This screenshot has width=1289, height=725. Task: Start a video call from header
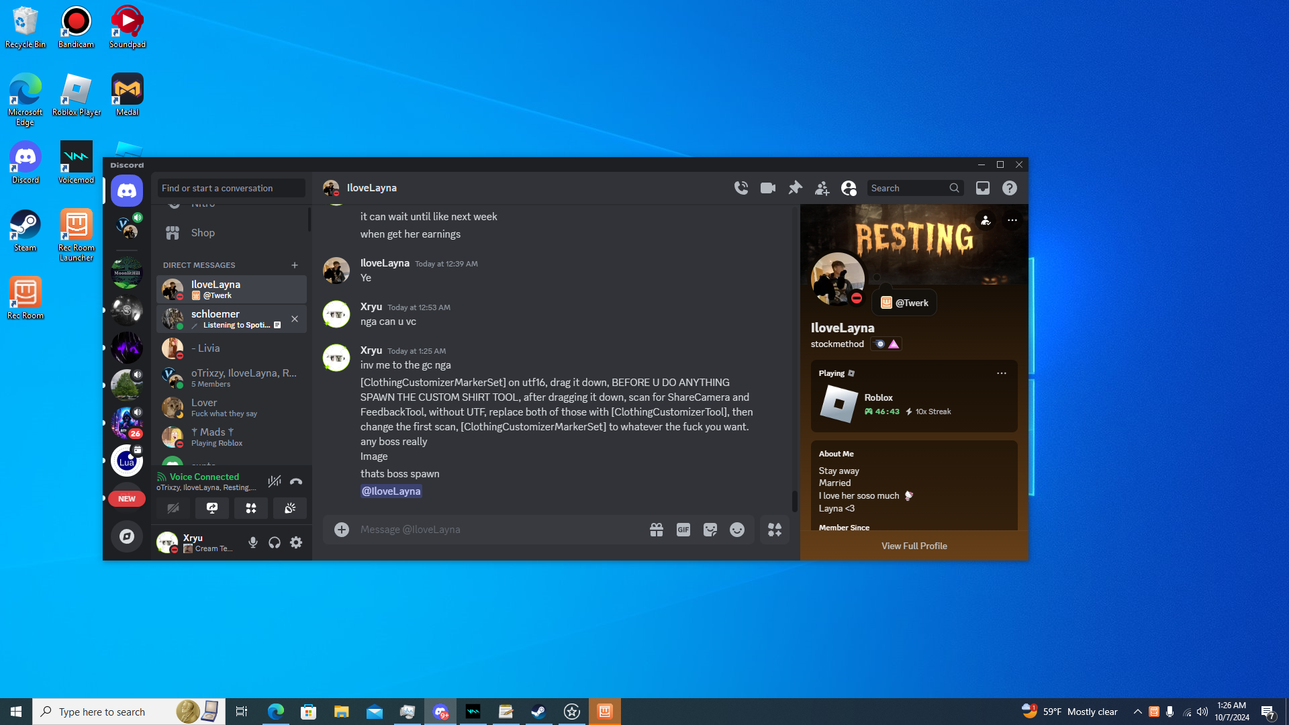(768, 188)
